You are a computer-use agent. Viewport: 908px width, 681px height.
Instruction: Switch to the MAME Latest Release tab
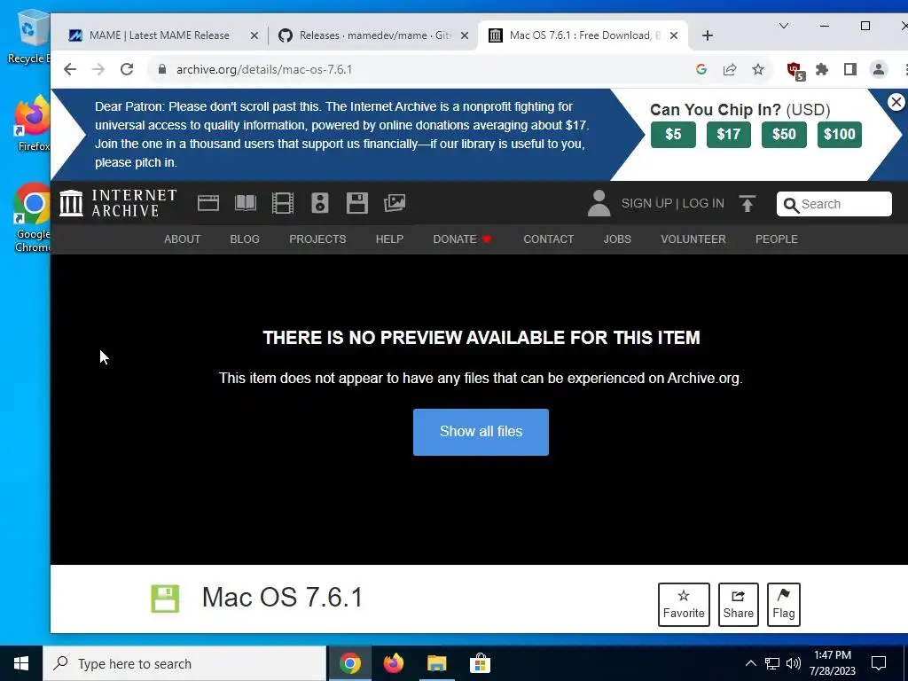pyautogui.click(x=160, y=35)
